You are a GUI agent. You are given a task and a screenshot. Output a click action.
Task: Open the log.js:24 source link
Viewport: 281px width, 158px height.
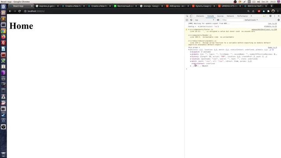(x=272, y=23)
